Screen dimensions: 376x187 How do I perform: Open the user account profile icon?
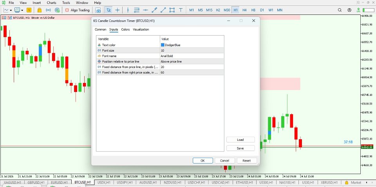pyautogui.click(x=349, y=10)
